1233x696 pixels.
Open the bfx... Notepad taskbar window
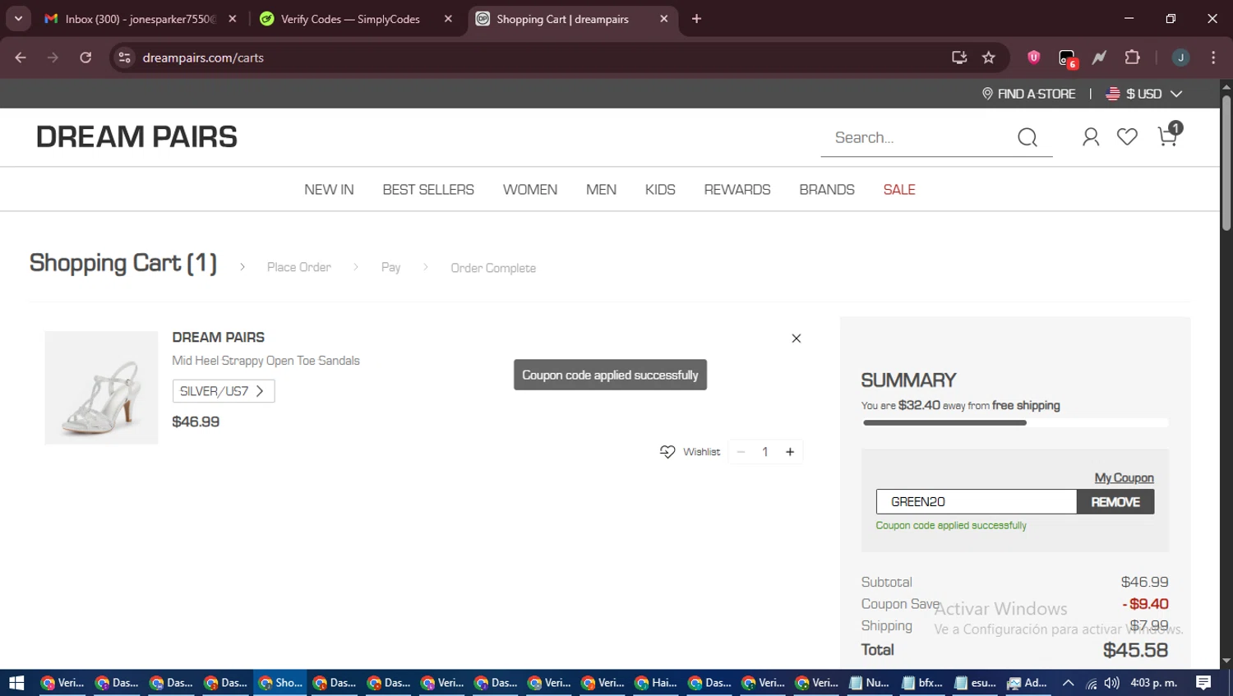(922, 683)
